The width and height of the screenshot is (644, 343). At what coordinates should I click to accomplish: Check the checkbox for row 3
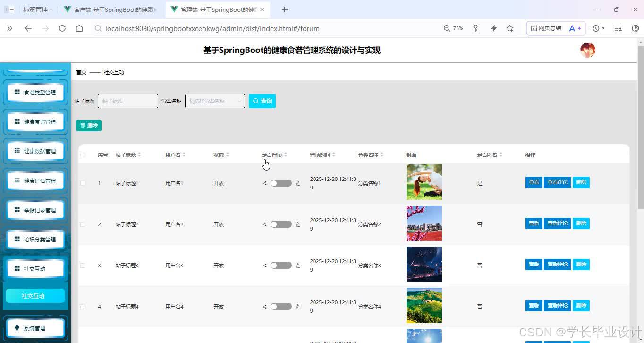83,266
